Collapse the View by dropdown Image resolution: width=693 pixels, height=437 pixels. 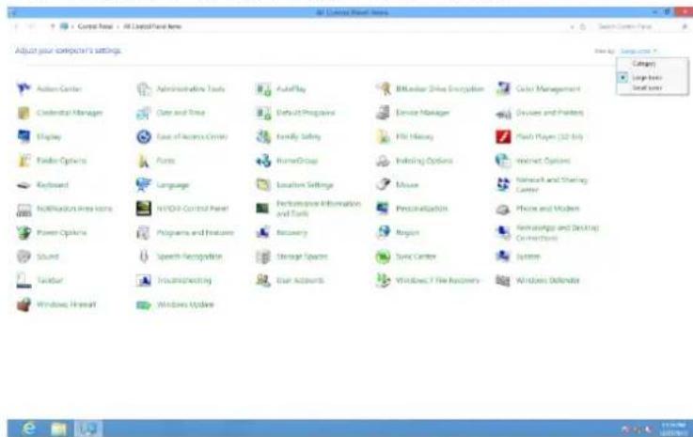tap(638, 52)
